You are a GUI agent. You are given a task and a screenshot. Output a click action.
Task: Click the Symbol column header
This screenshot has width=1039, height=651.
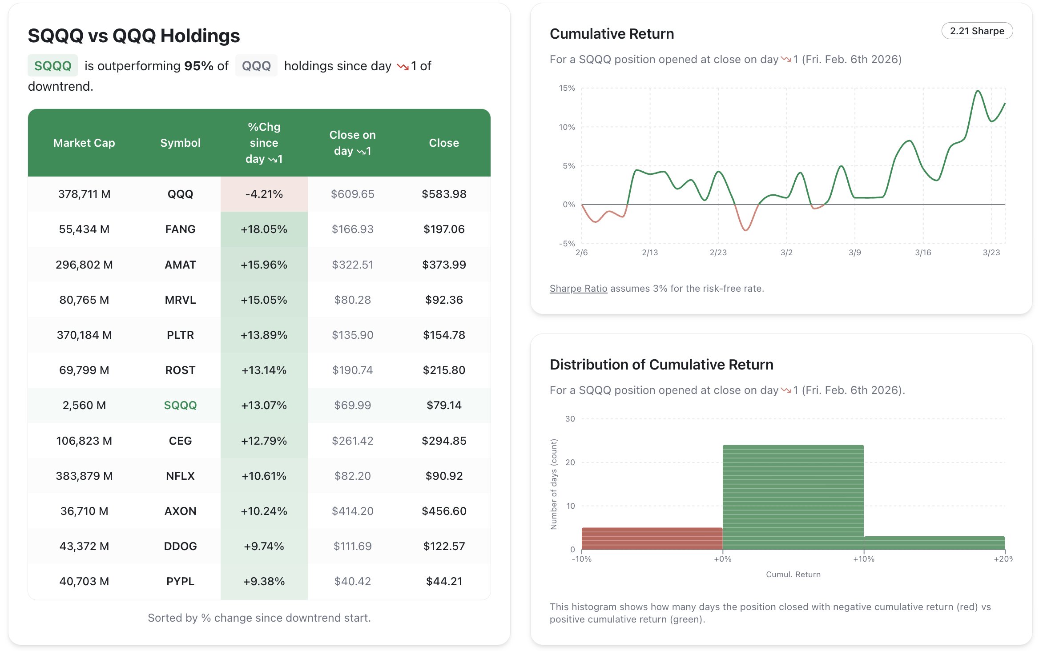(180, 143)
